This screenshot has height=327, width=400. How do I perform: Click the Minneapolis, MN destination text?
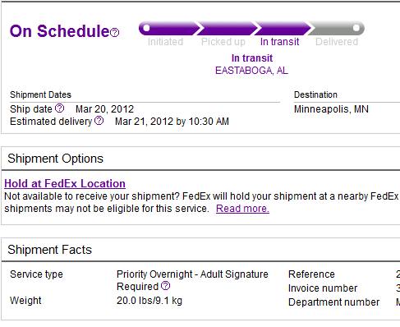pyautogui.click(x=331, y=109)
